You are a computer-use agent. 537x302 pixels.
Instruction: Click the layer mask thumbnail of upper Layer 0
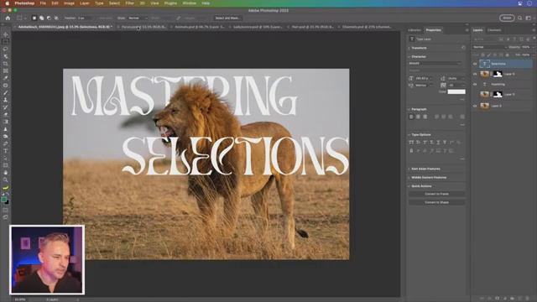click(498, 74)
